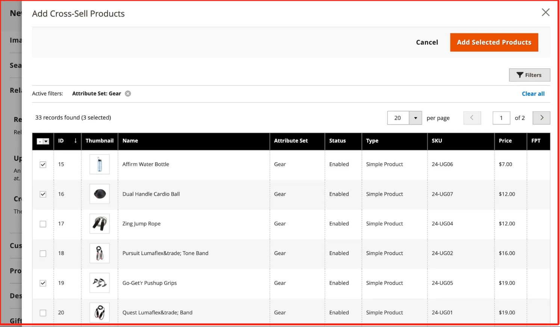This screenshot has height=327, width=560.
Task: Sort by ID column arrow
Action: click(x=75, y=141)
